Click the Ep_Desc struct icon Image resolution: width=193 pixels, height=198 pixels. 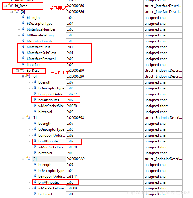coord(22,70)
